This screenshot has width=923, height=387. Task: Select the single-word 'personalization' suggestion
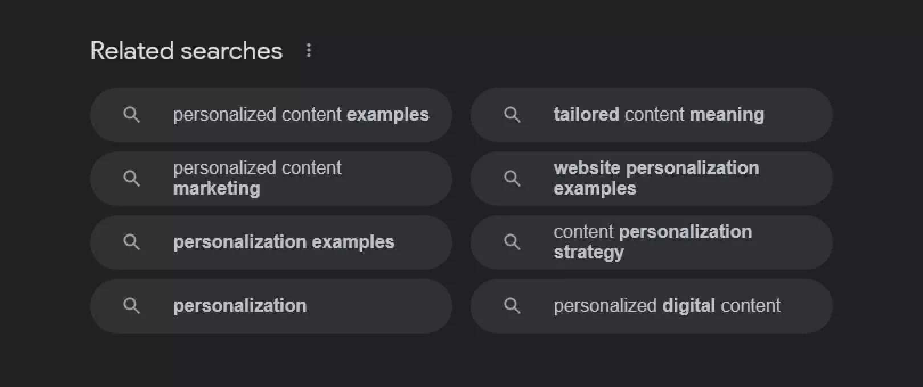[x=240, y=306]
